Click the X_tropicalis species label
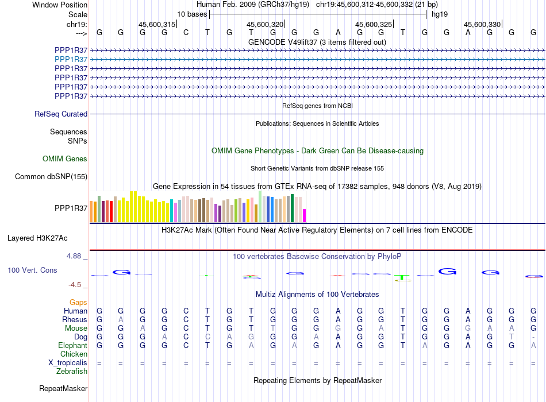This screenshot has width=546, height=402. [68, 363]
